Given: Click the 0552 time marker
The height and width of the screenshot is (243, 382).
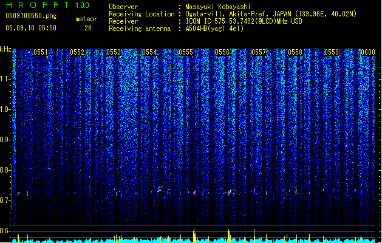Looking at the screenshot, I should coord(77,52).
